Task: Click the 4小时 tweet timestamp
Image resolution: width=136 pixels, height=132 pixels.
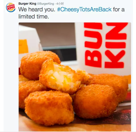Action: pyautogui.click(x=60, y=4)
